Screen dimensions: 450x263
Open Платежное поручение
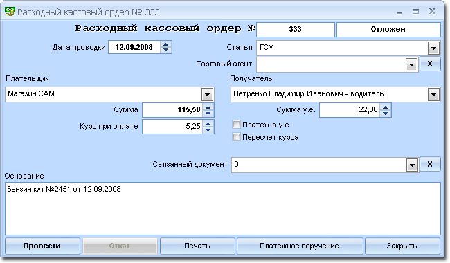click(x=299, y=246)
